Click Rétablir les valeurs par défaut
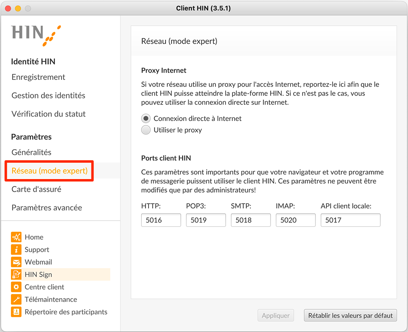 (350, 316)
